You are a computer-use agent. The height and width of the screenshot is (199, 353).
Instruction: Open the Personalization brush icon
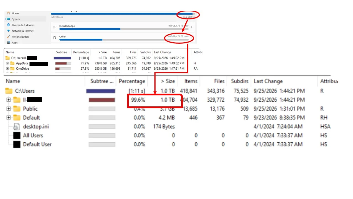tap(9, 36)
